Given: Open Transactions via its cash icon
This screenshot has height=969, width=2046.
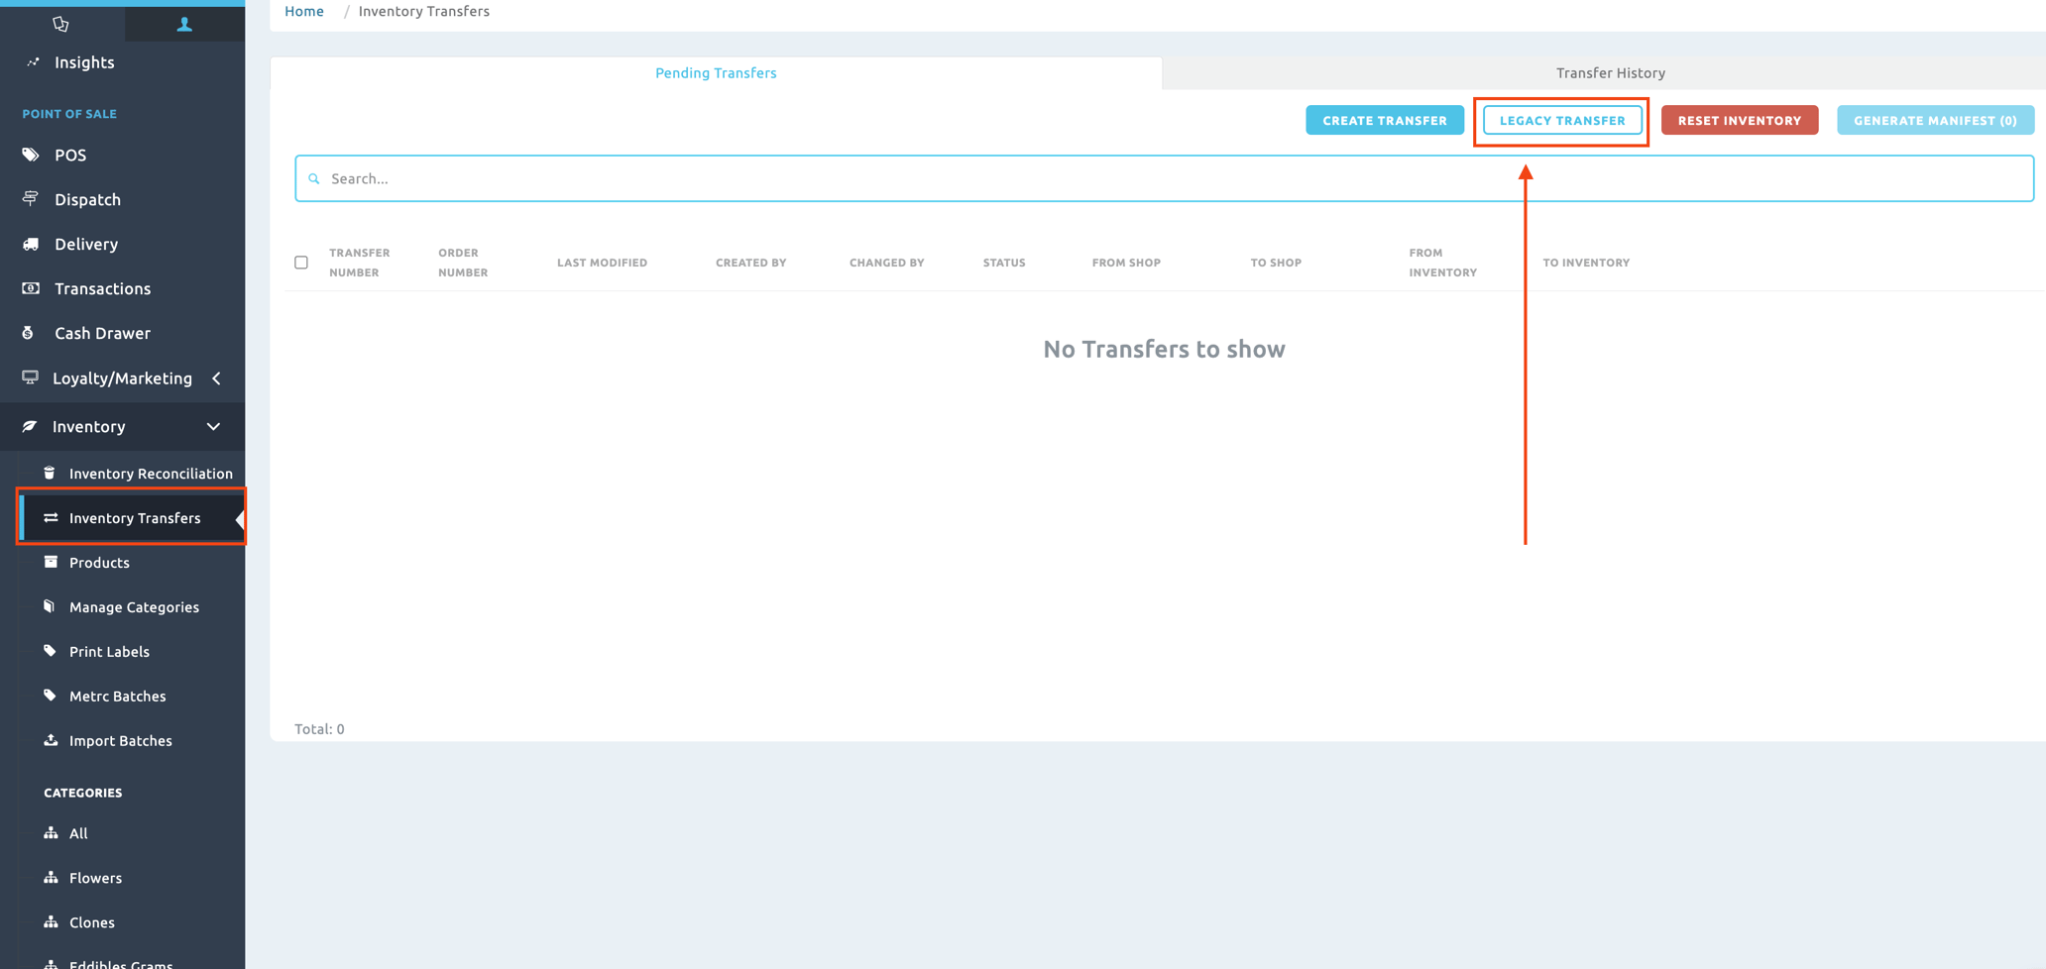Looking at the screenshot, I should coord(30,288).
